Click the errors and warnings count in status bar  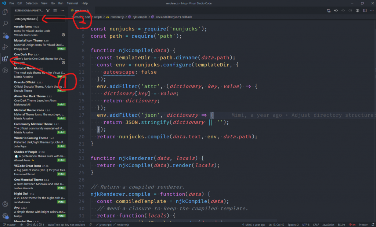click(x=35, y=224)
